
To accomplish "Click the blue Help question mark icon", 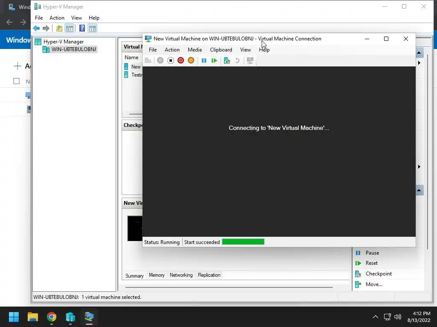I will pos(82,28).
